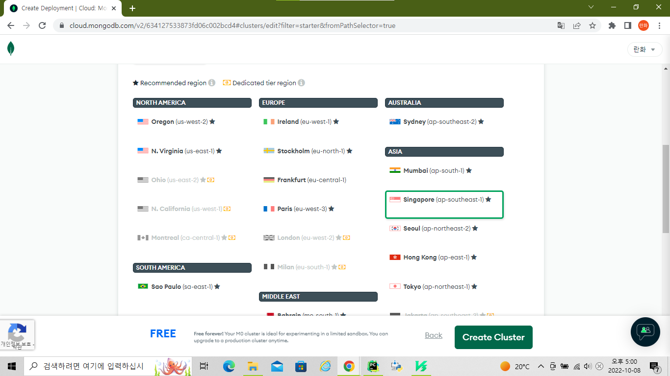Open the Mail app from the taskbar
Screen dimensions: 670x376
(277, 366)
